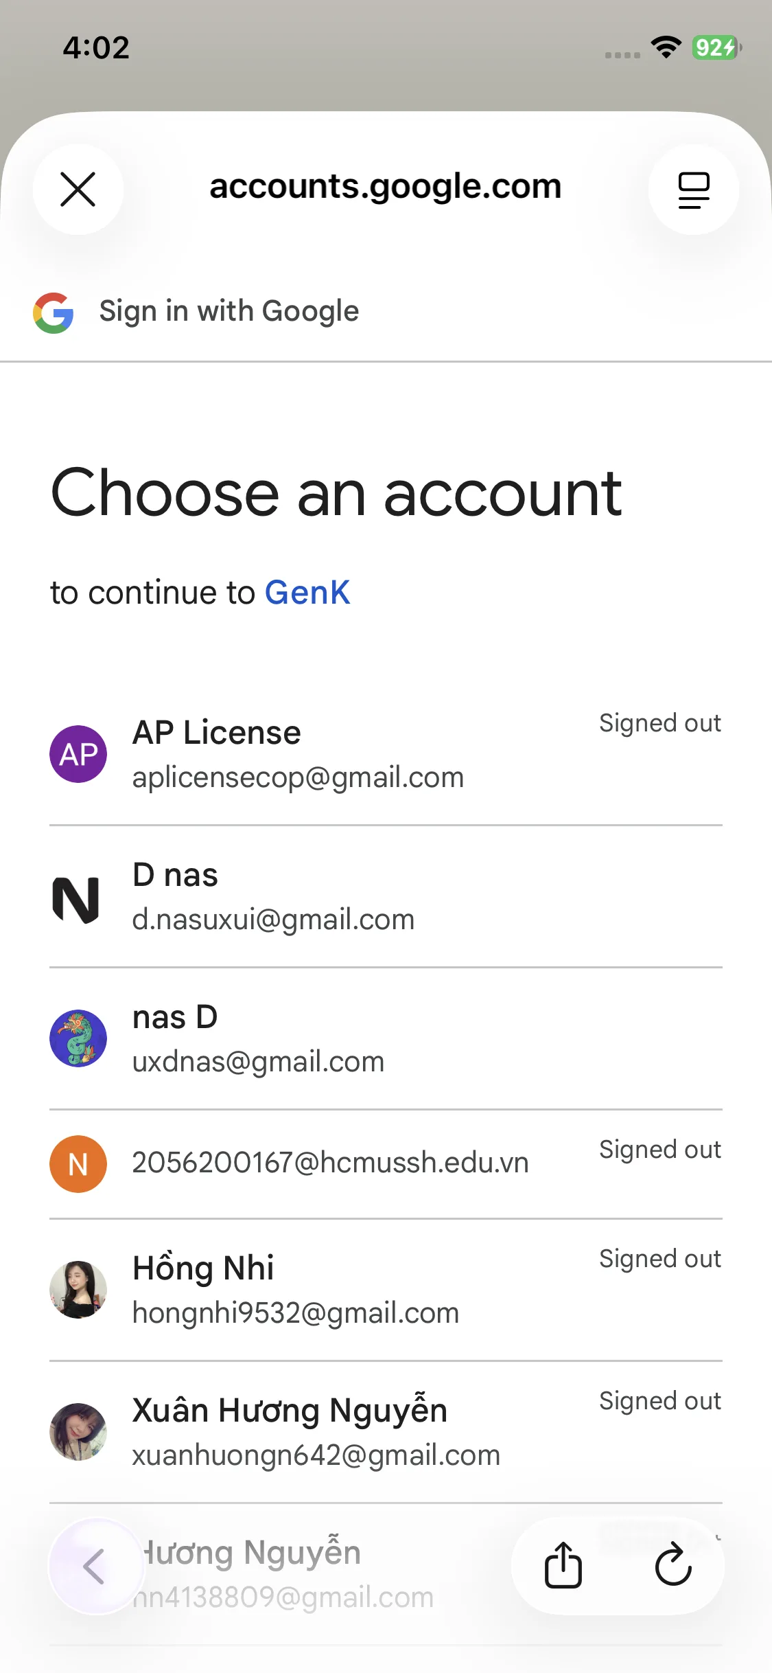Tap Xuân Hương Nguyễn's profile photo

[x=78, y=1432]
